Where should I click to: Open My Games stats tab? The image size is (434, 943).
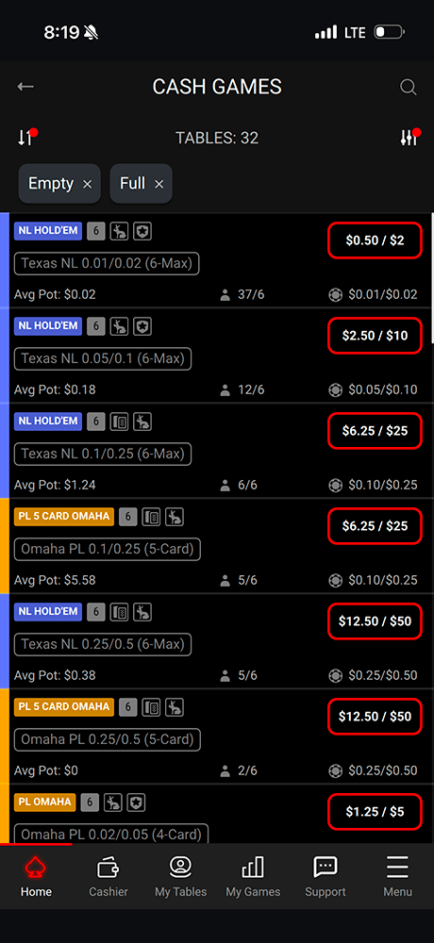click(253, 877)
